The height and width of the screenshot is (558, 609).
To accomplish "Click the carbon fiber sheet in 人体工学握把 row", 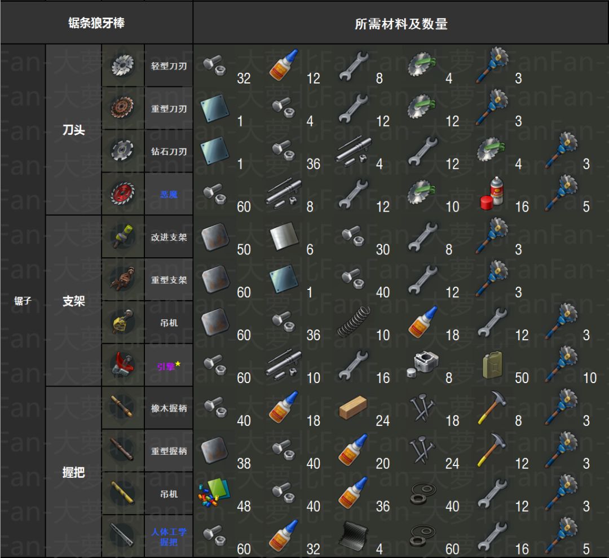I will pyautogui.click(x=352, y=536).
